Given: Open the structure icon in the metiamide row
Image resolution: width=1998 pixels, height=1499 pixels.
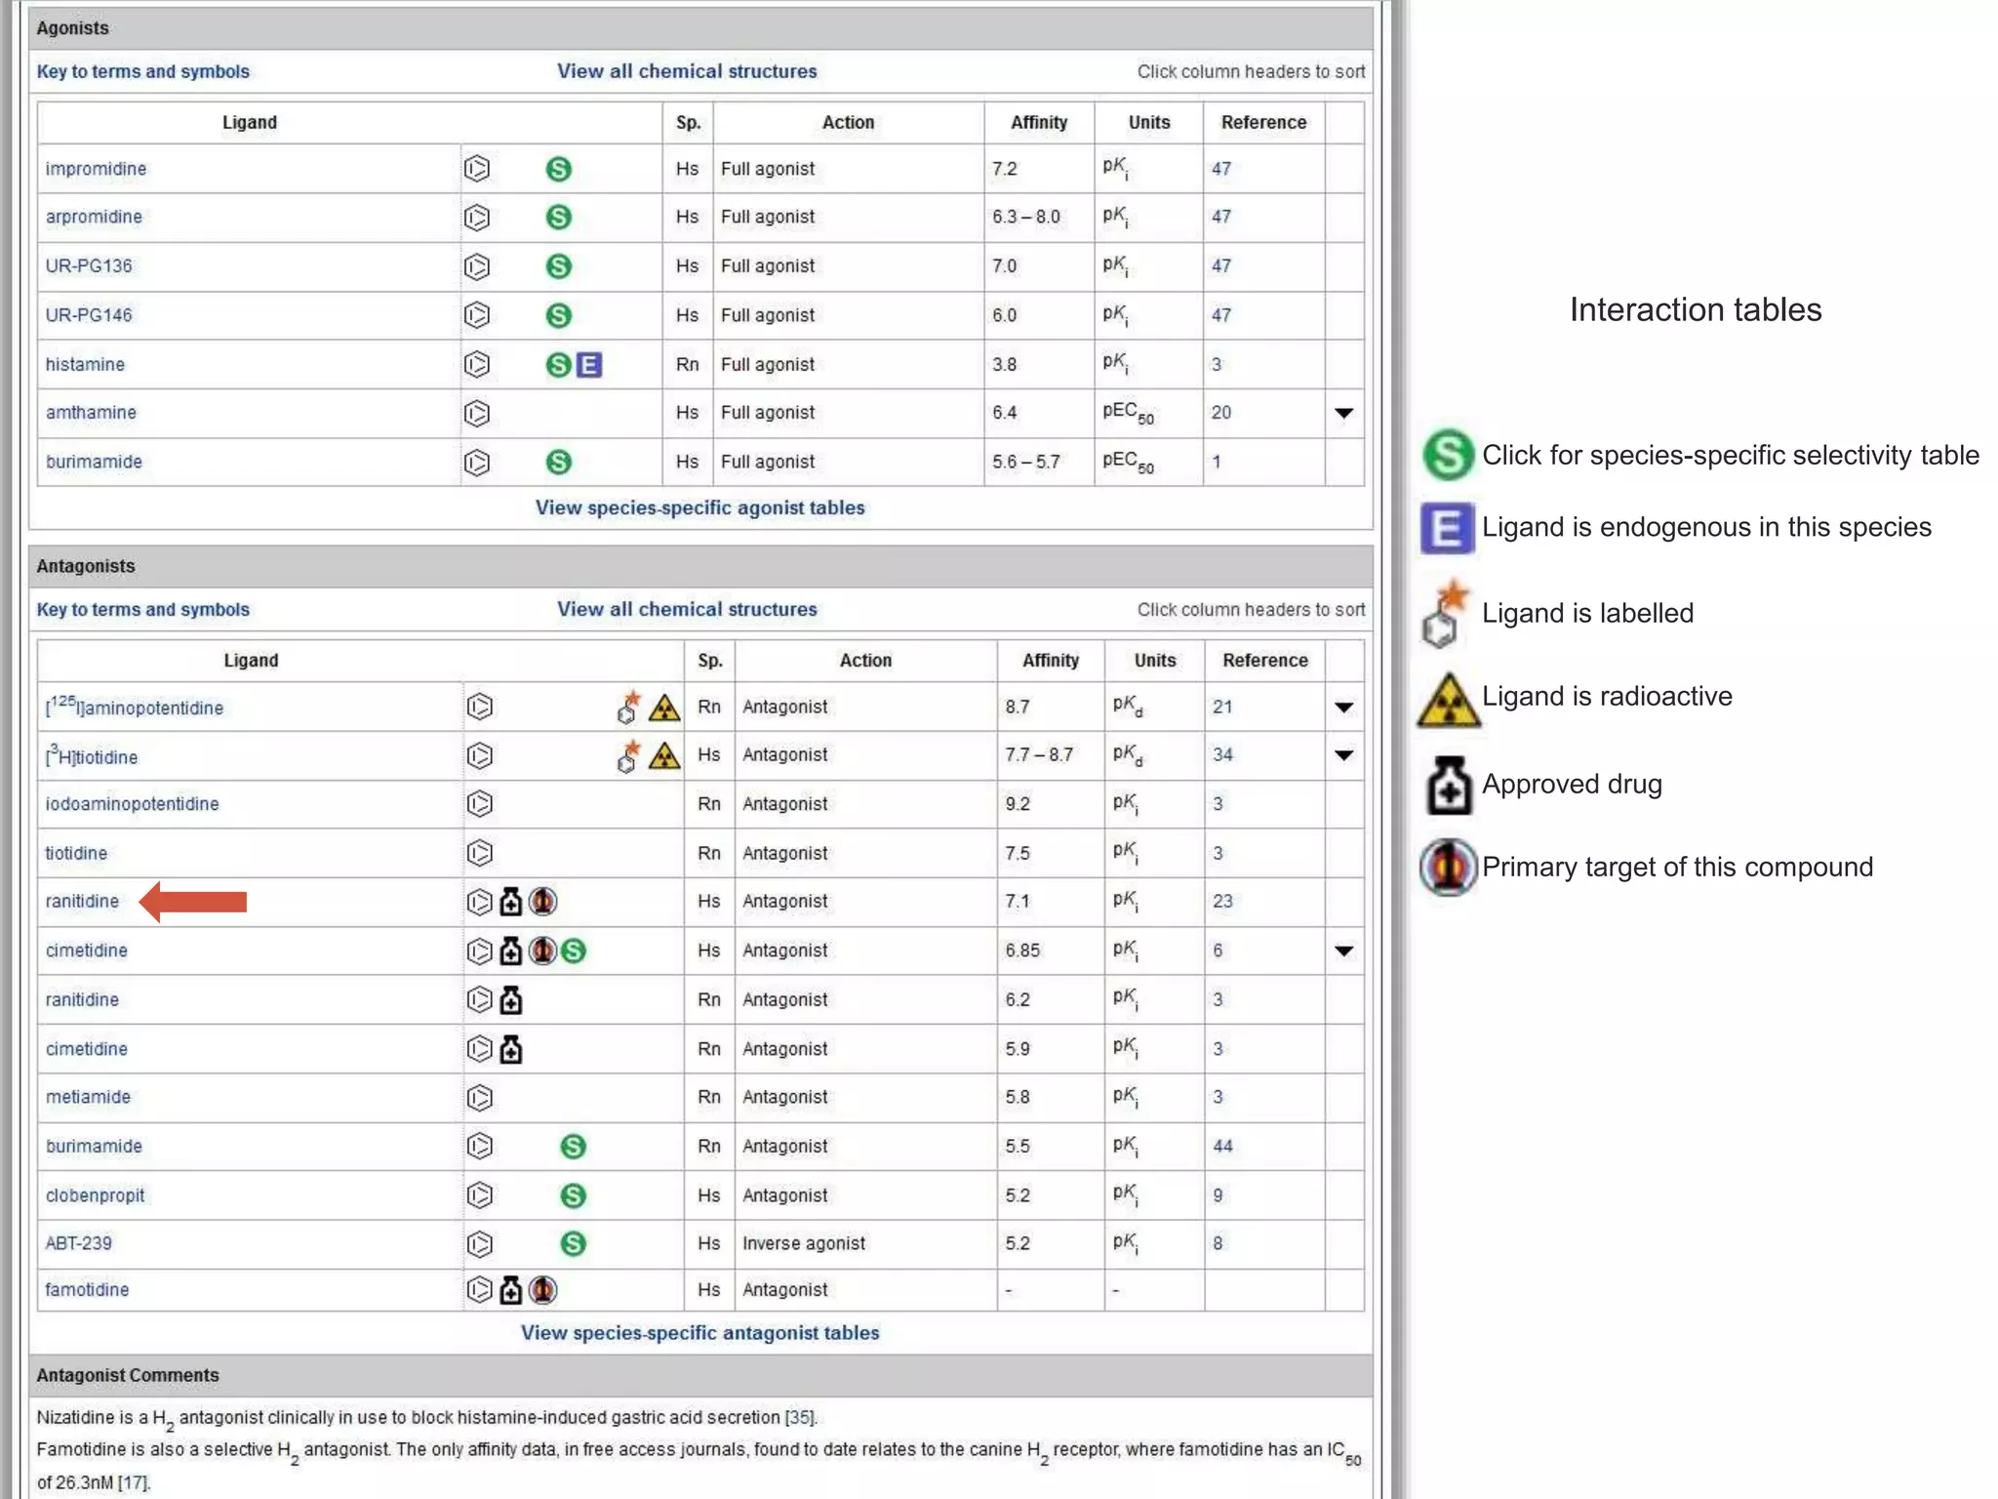Looking at the screenshot, I should pos(480,1098).
